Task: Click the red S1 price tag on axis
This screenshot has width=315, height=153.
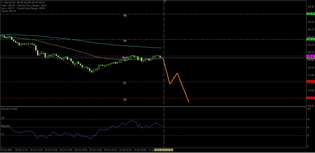Action: tap(310, 82)
